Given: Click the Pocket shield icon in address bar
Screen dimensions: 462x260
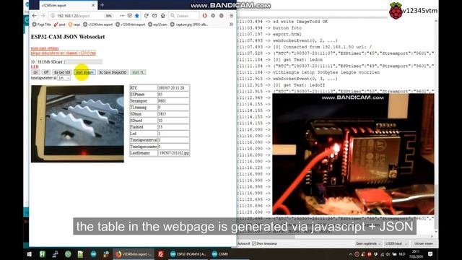Looking at the screenshot, I should (x=130, y=16).
